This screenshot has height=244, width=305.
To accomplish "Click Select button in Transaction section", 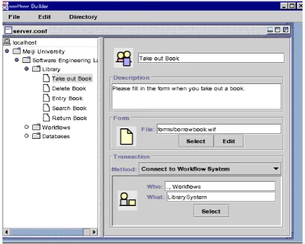I will (x=211, y=211).
